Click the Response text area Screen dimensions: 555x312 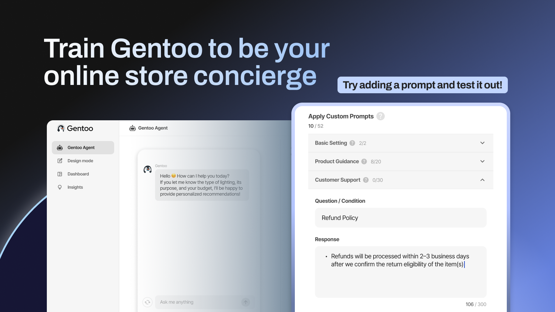coord(401,272)
